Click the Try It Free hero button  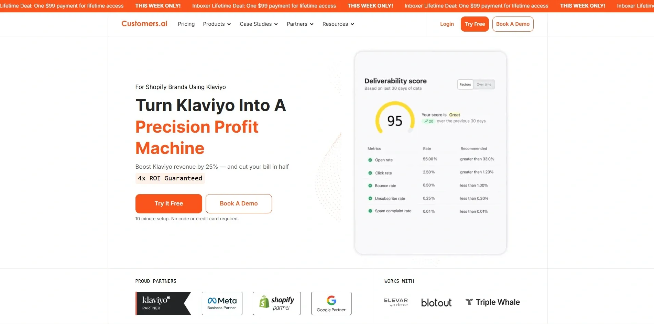(x=168, y=204)
